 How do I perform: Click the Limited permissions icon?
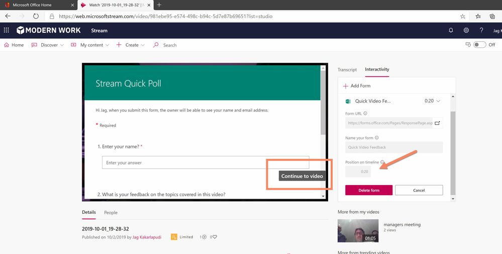point(174,237)
